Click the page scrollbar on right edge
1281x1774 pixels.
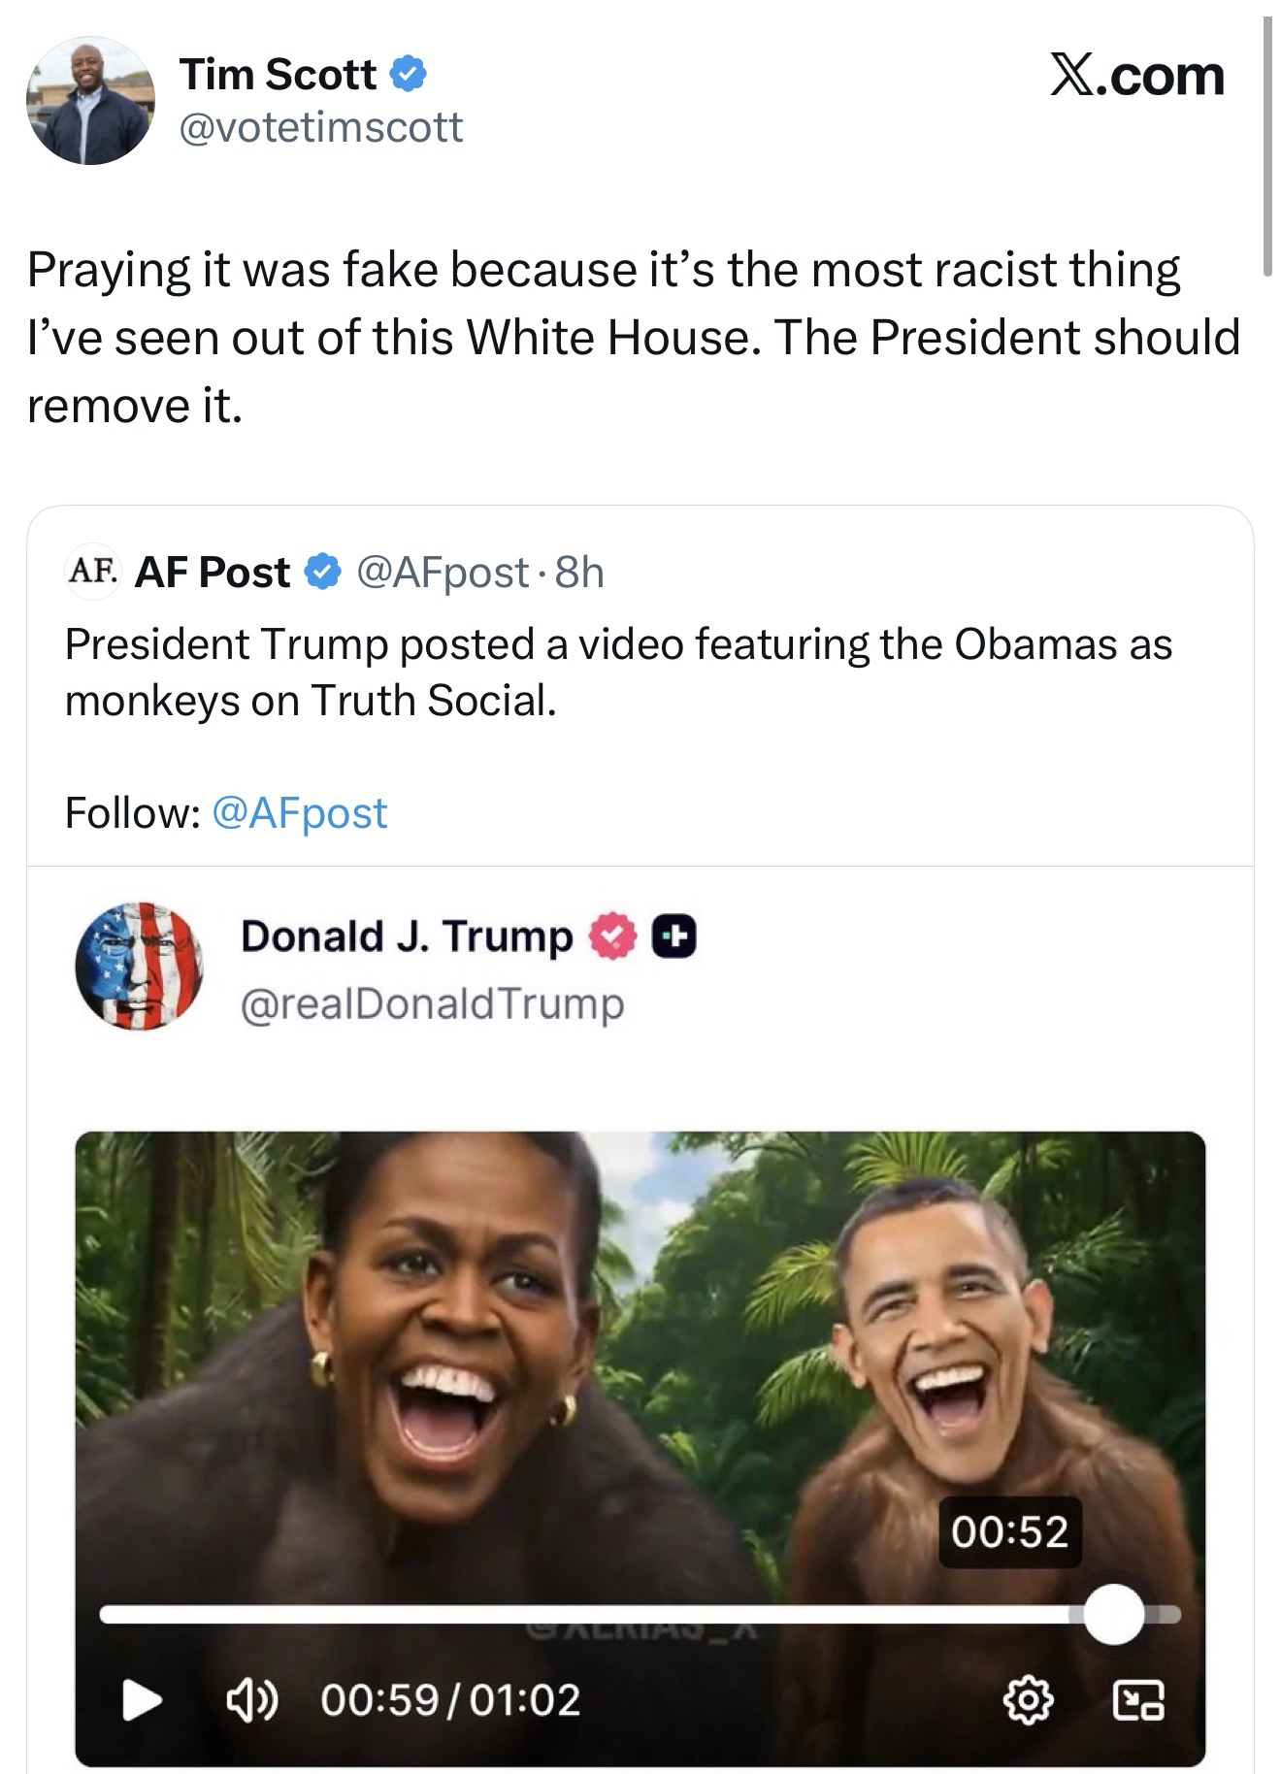pos(1267,146)
